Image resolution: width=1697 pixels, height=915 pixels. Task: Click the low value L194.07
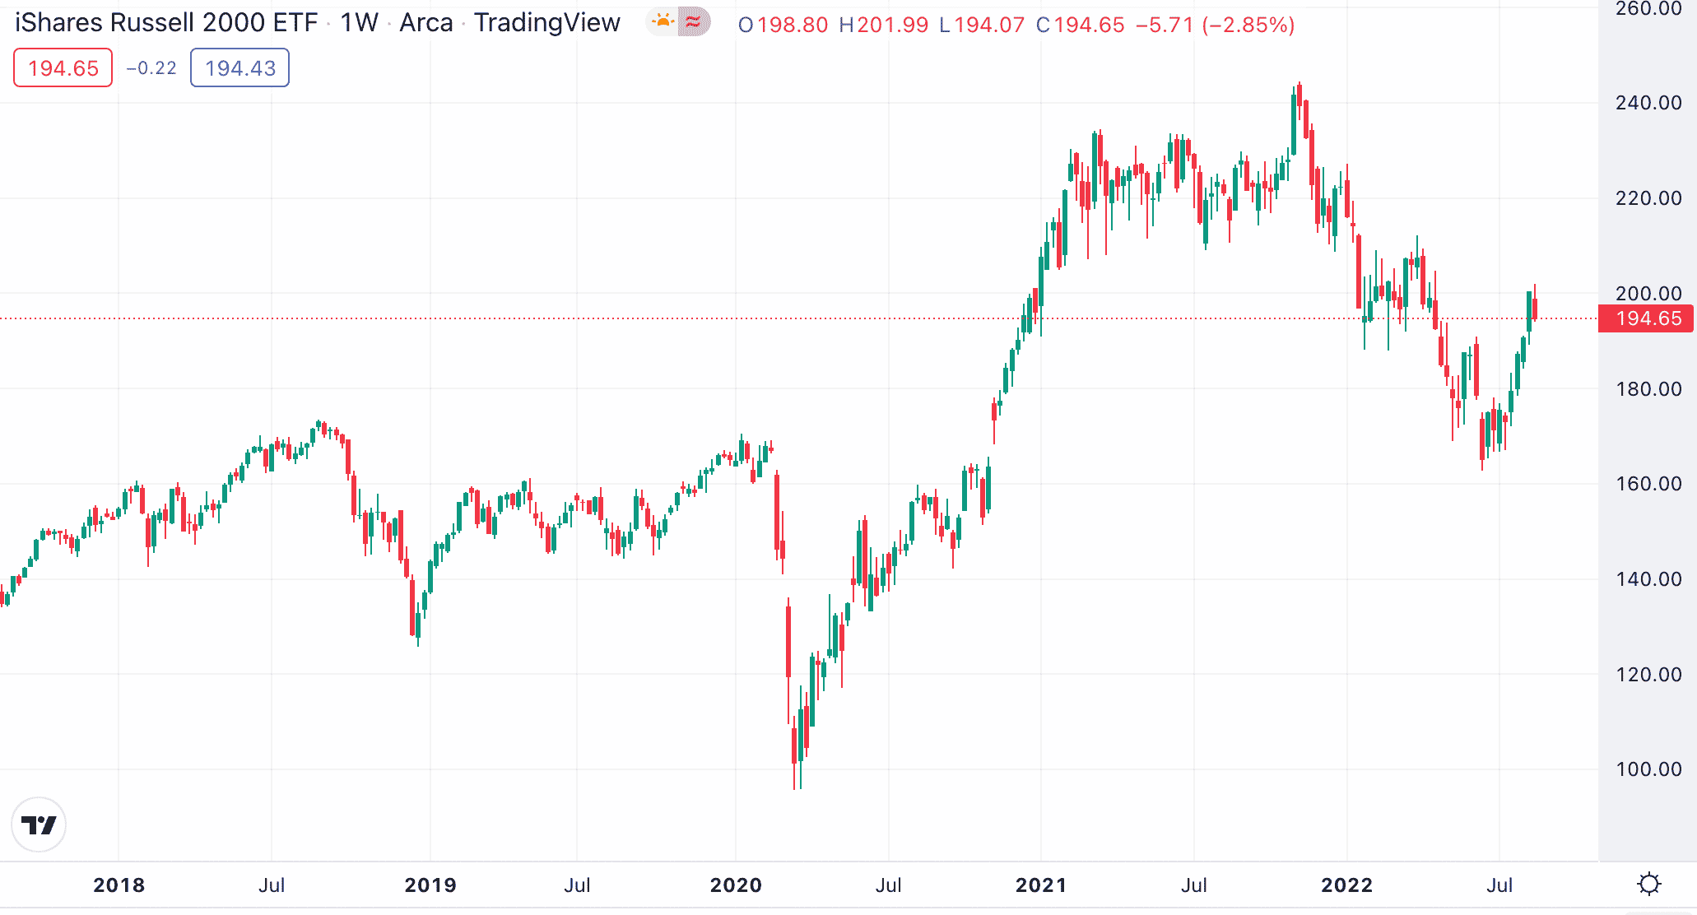[x=982, y=25]
